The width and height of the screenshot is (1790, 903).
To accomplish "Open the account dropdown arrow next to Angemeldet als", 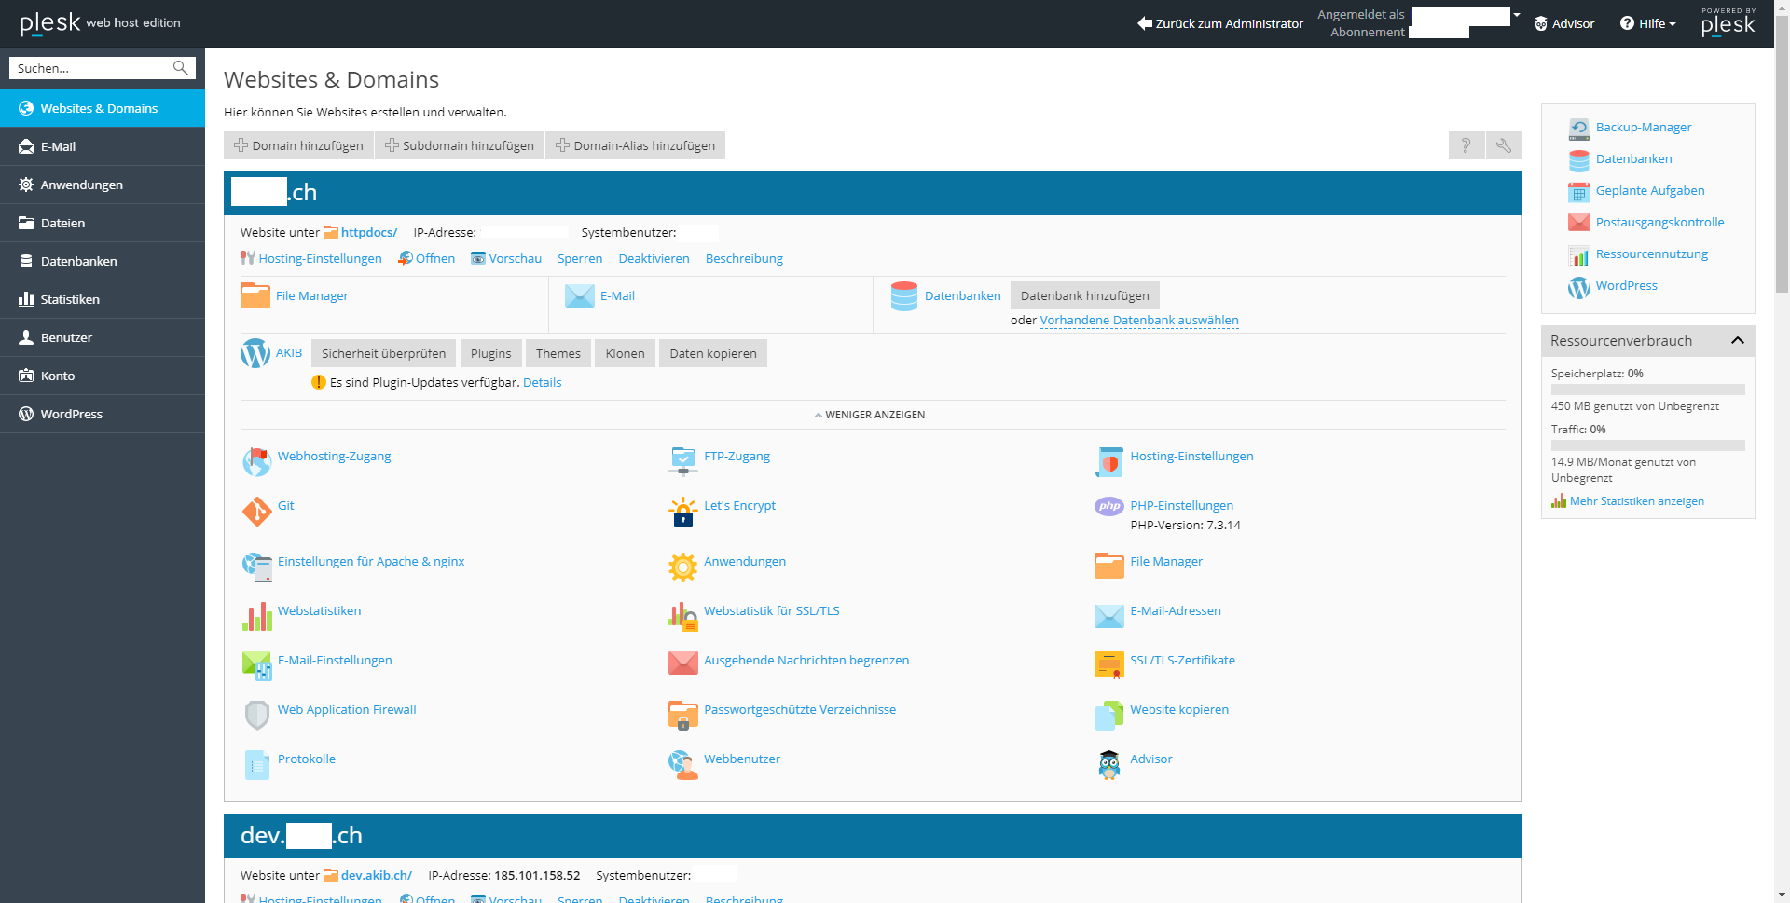I will pos(1517,15).
